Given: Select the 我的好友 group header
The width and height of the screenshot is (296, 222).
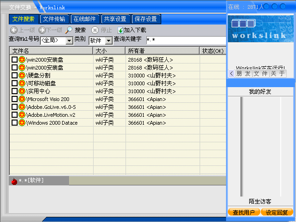Looking at the screenshot, I should point(260,92).
